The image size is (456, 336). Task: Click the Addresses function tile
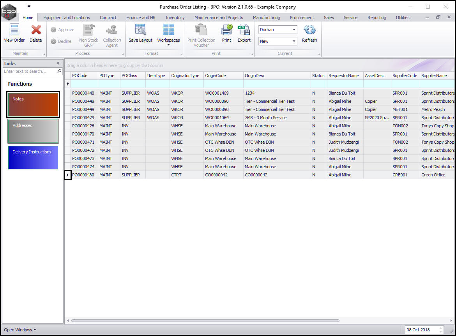33,131
